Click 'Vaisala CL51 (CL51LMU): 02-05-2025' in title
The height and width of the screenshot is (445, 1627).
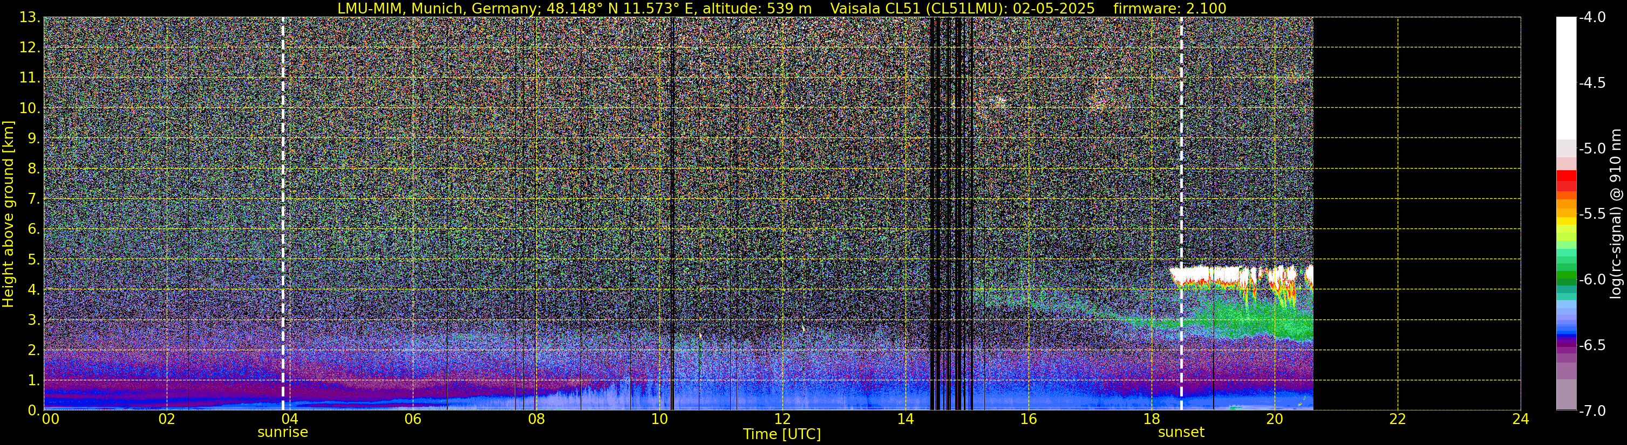pos(963,8)
